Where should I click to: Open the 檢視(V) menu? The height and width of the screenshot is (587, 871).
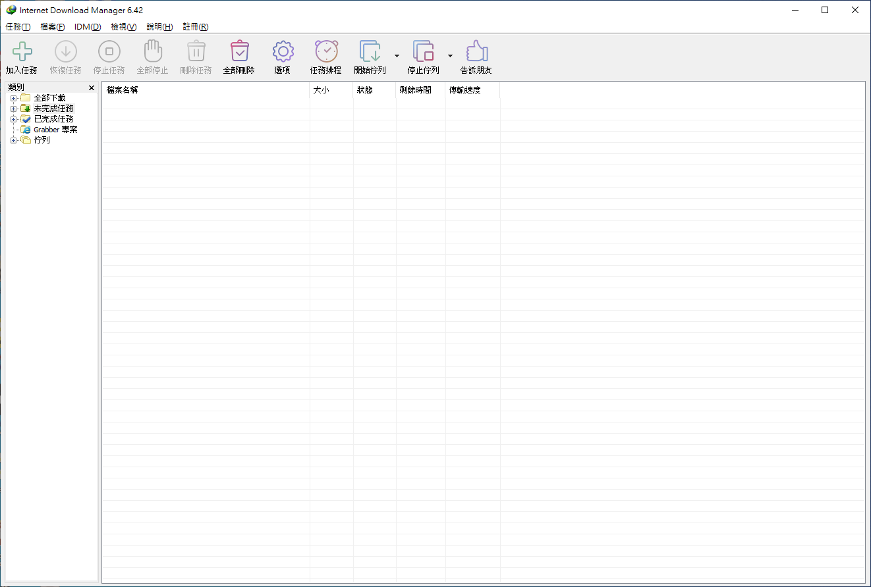[123, 27]
